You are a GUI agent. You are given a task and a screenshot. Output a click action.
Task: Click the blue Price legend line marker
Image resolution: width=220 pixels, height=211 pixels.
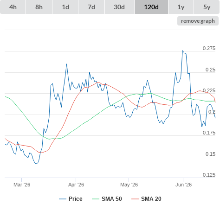pos(63,199)
